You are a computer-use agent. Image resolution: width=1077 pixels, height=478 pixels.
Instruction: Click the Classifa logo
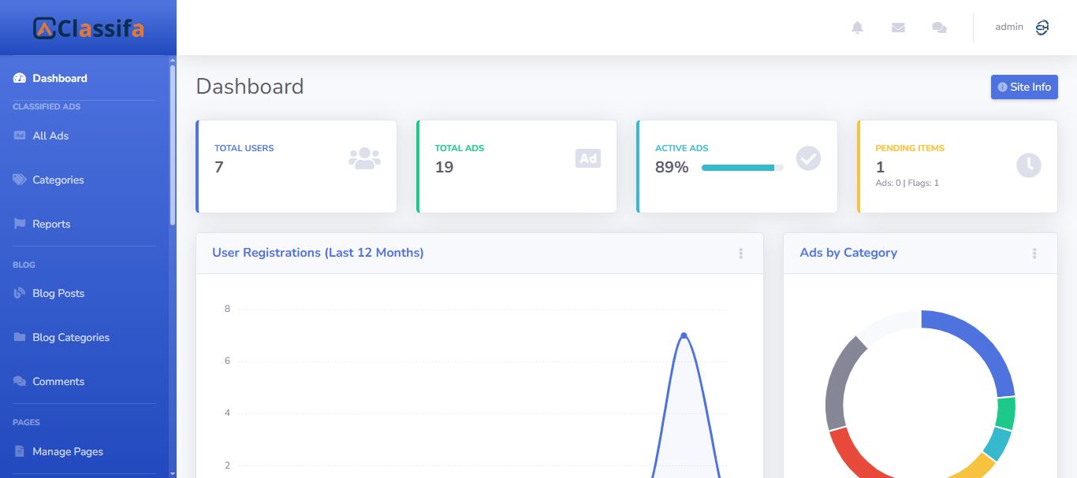click(88, 28)
